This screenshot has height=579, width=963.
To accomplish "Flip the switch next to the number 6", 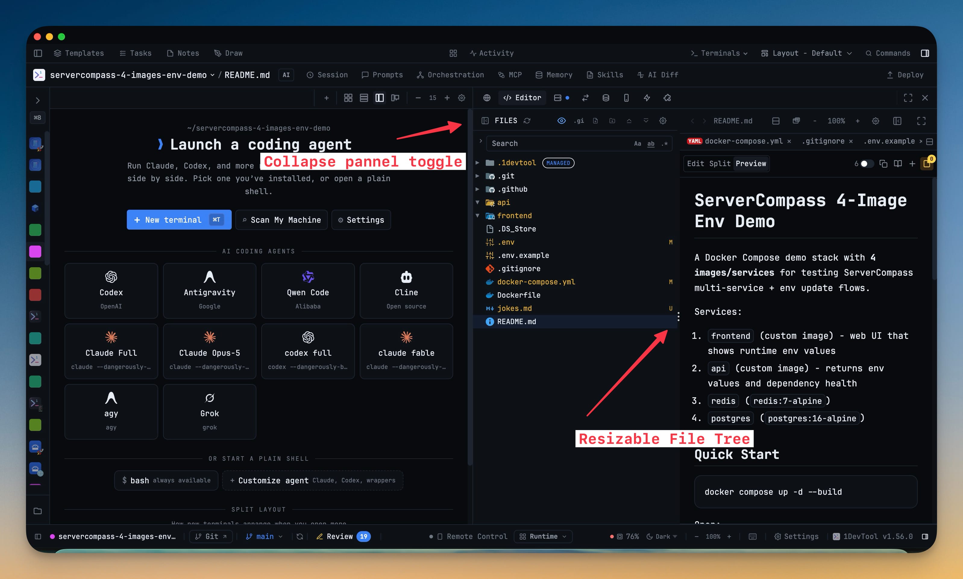I will [867, 163].
